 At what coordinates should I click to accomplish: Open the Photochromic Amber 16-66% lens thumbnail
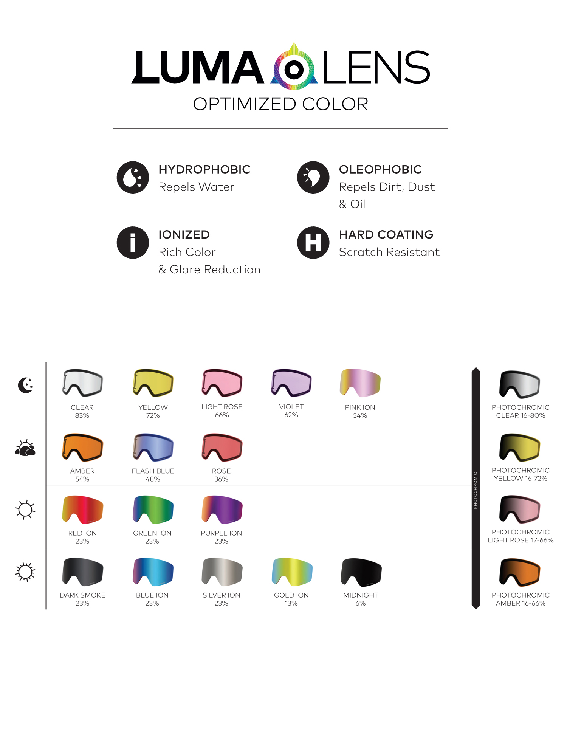pos(520,572)
